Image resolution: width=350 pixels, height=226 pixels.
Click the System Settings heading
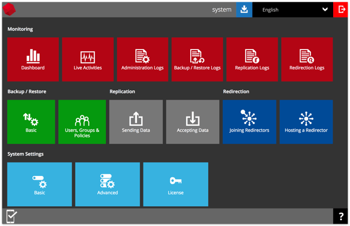click(x=26, y=154)
